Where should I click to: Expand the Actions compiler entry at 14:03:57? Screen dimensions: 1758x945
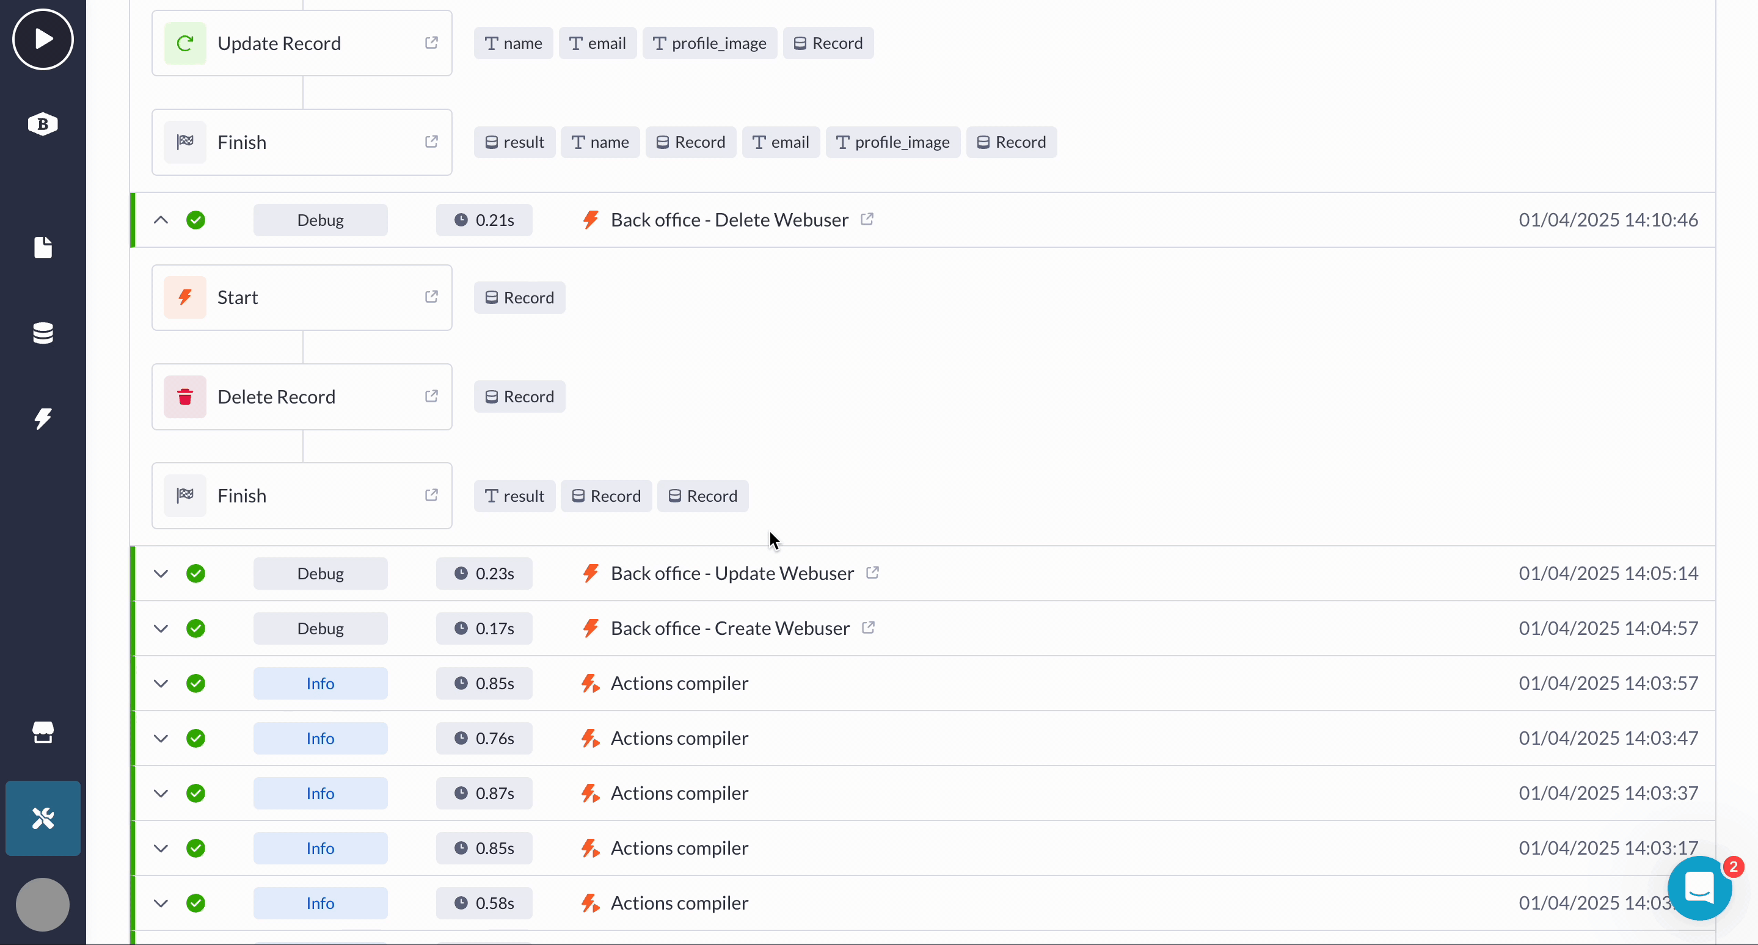point(161,682)
